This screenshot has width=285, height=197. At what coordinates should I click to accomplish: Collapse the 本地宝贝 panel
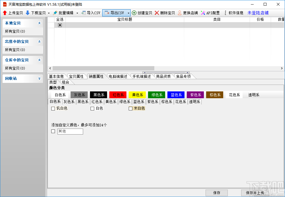pyautogui.click(x=39, y=23)
